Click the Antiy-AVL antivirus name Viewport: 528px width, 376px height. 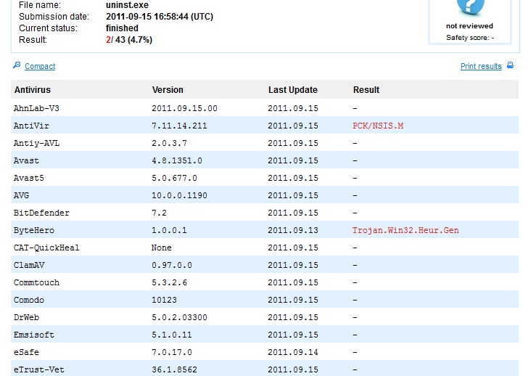click(x=36, y=143)
